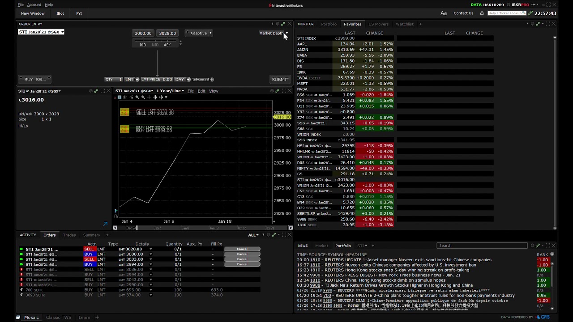Expand details arrow for SELL LMT 3028.00 order
The width and height of the screenshot is (573, 322).
150,249
